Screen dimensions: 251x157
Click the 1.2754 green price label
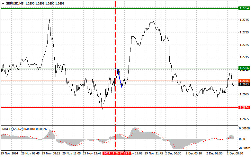pos(244,8)
